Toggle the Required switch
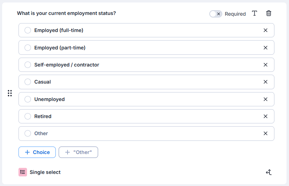 click(x=216, y=14)
